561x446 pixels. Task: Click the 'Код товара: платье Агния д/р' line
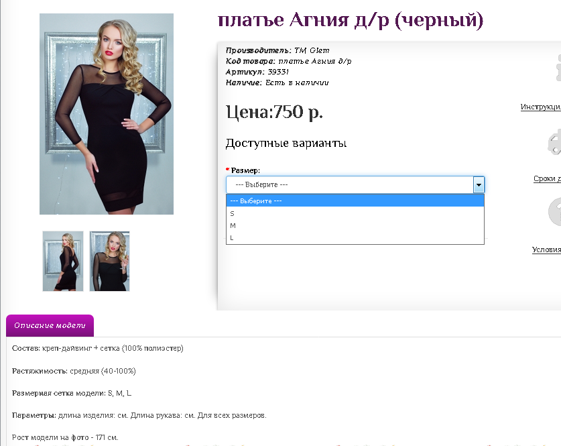(288, 61)
